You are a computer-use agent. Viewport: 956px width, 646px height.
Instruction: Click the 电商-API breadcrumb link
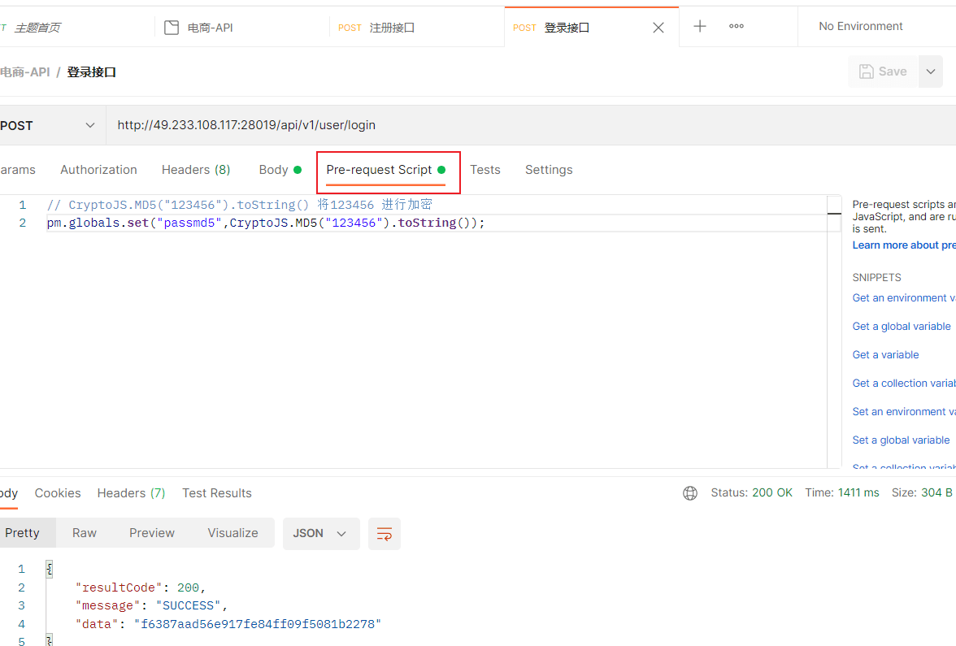point(25,72)
